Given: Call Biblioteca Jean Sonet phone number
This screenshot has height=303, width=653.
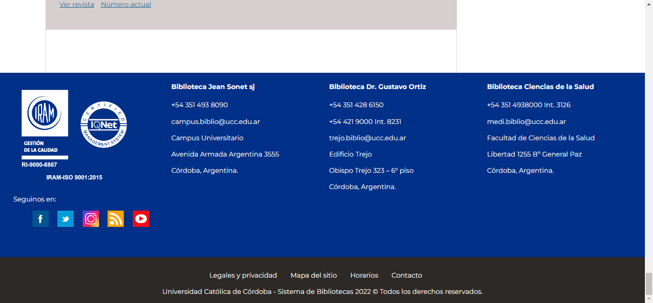Looking at the screenshot, I should [x=199, y=105].
